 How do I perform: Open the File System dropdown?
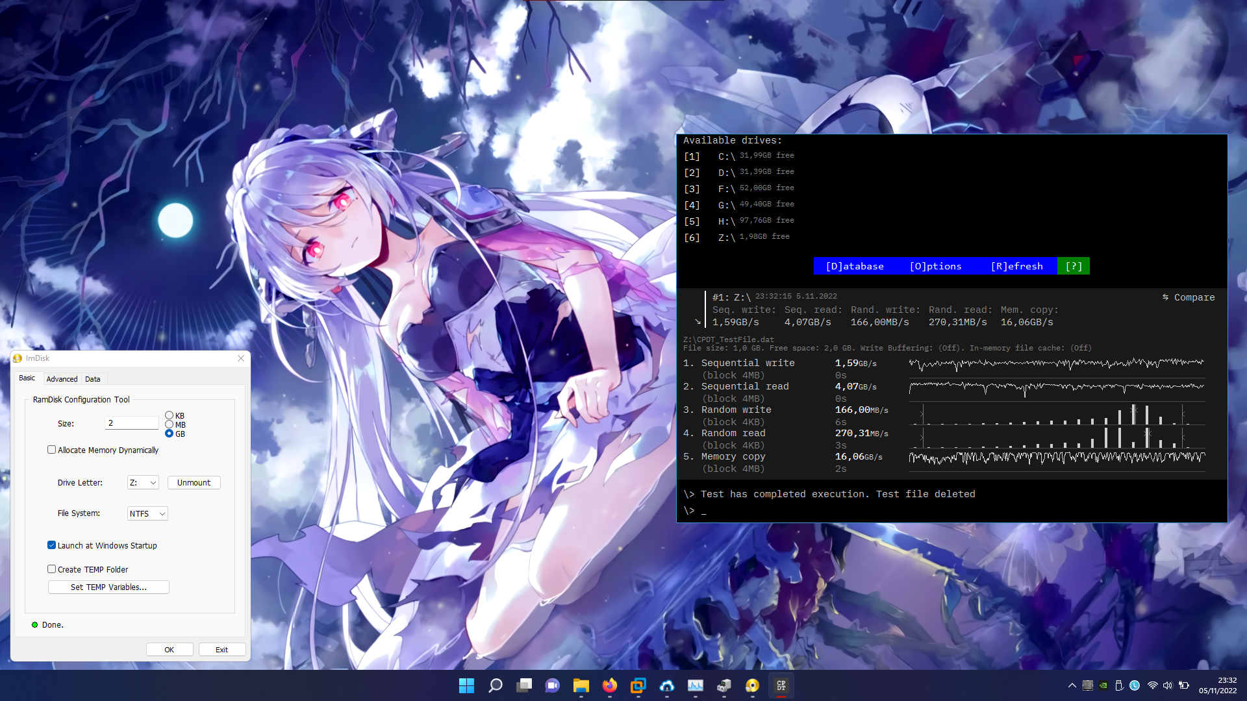pos(147,513)
